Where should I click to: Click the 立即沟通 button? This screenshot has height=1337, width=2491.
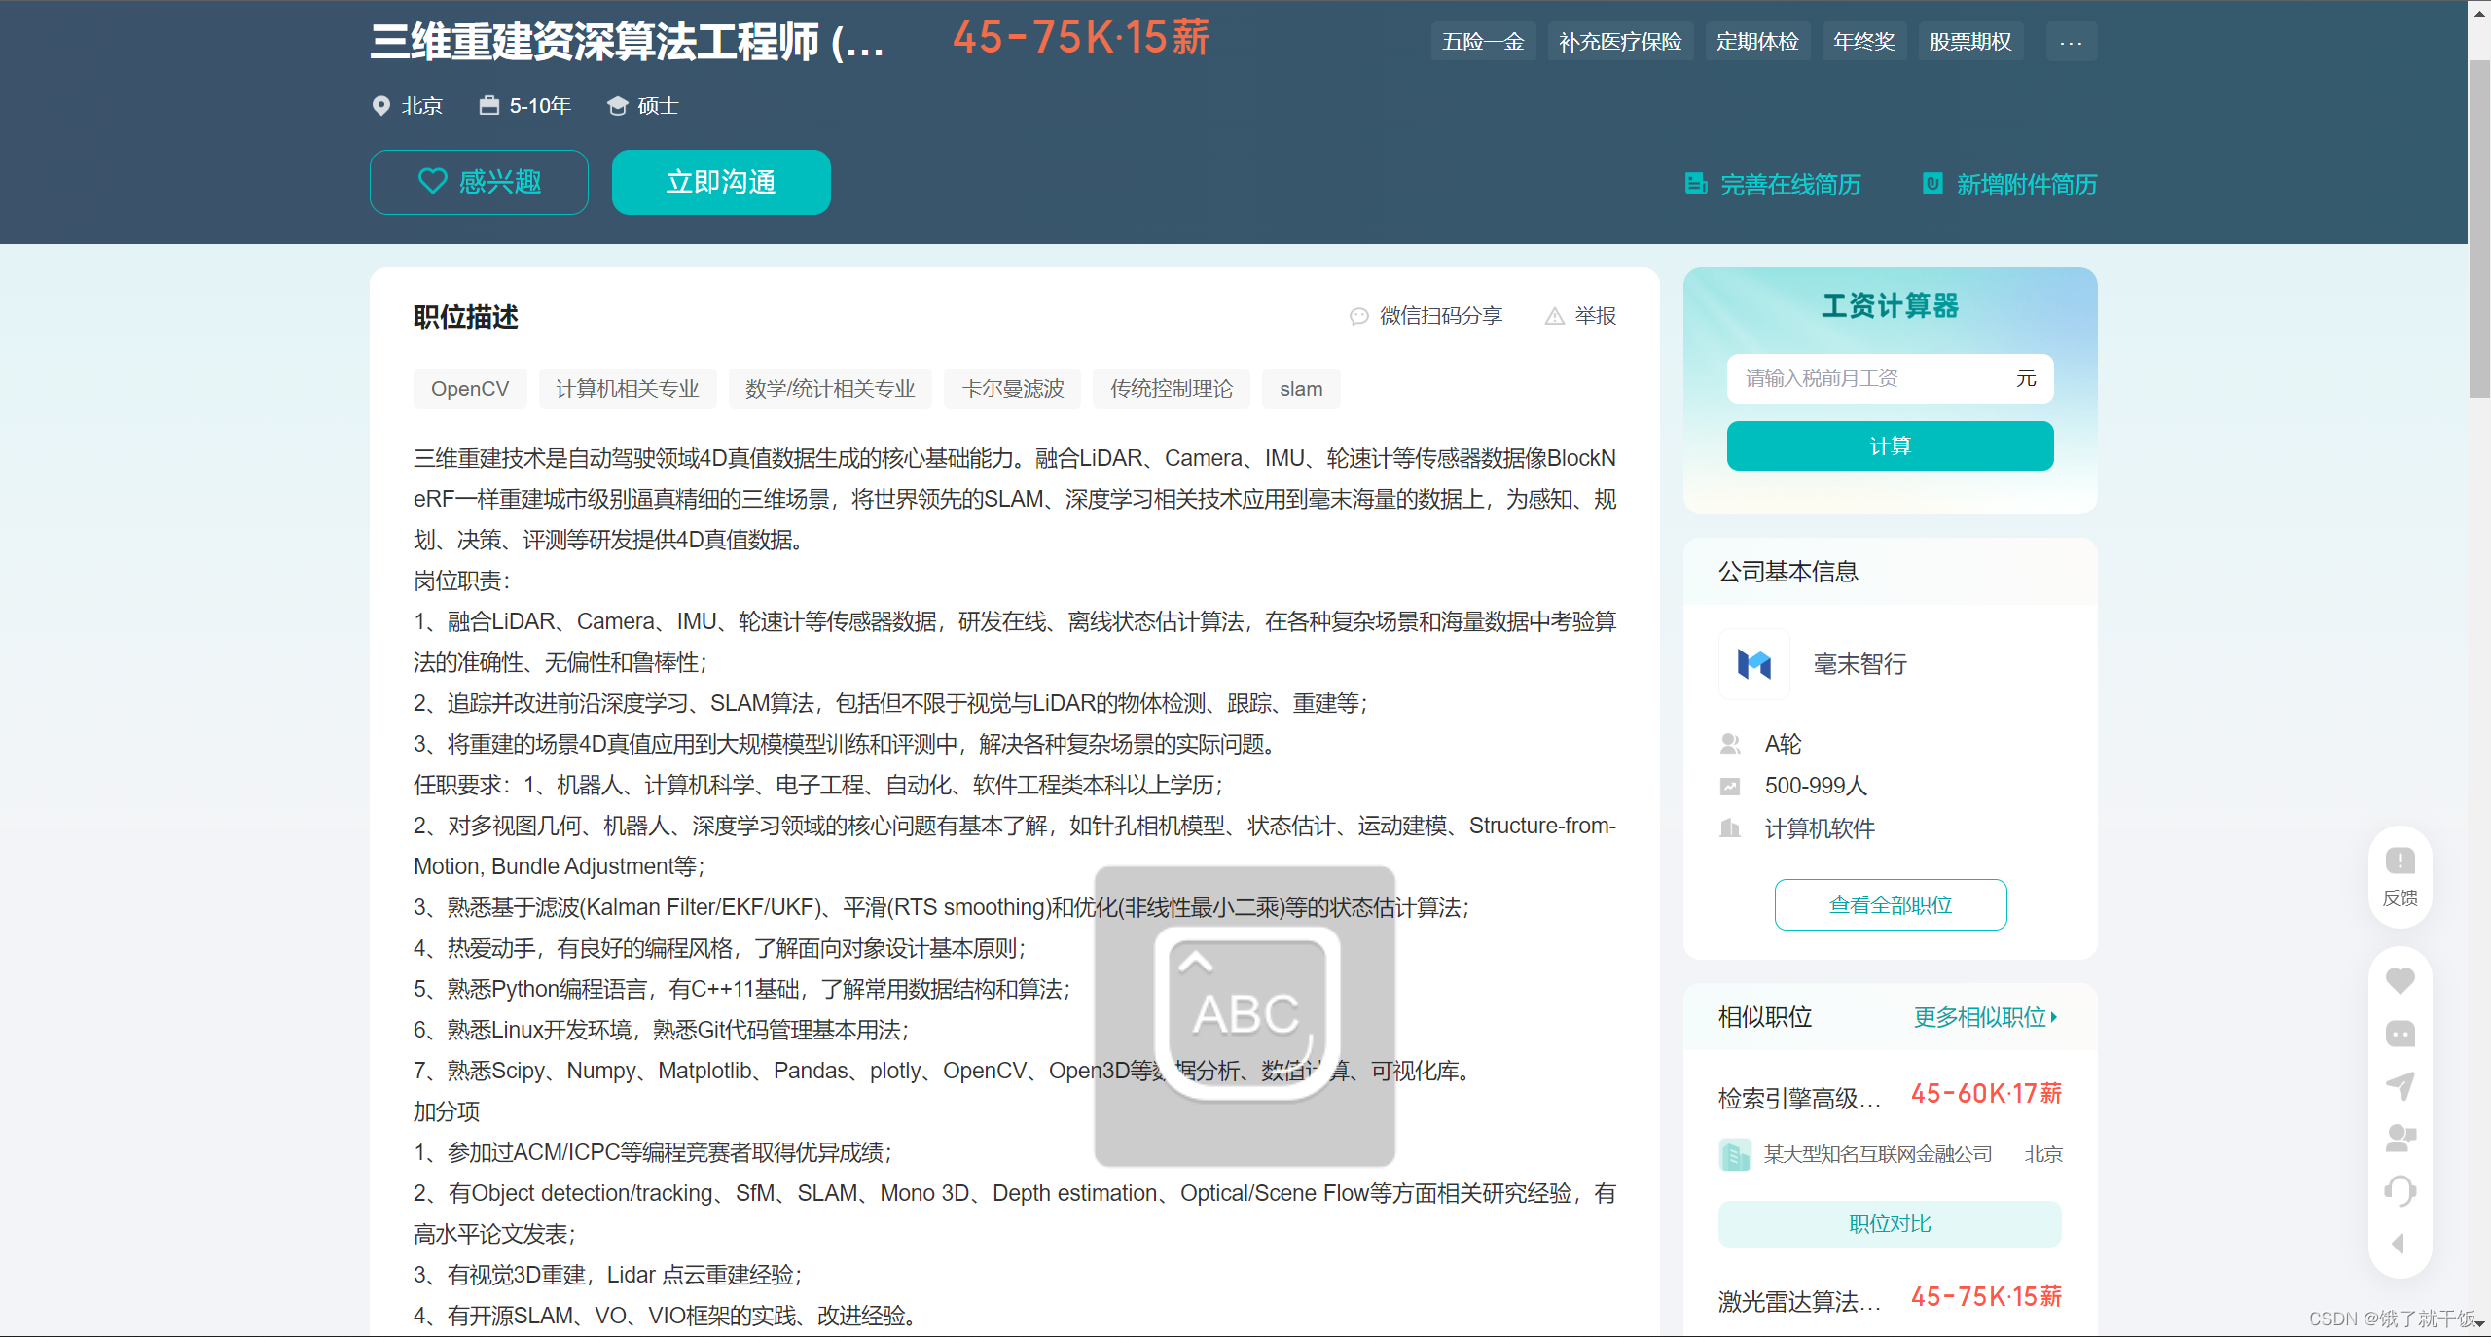(721, 182)
